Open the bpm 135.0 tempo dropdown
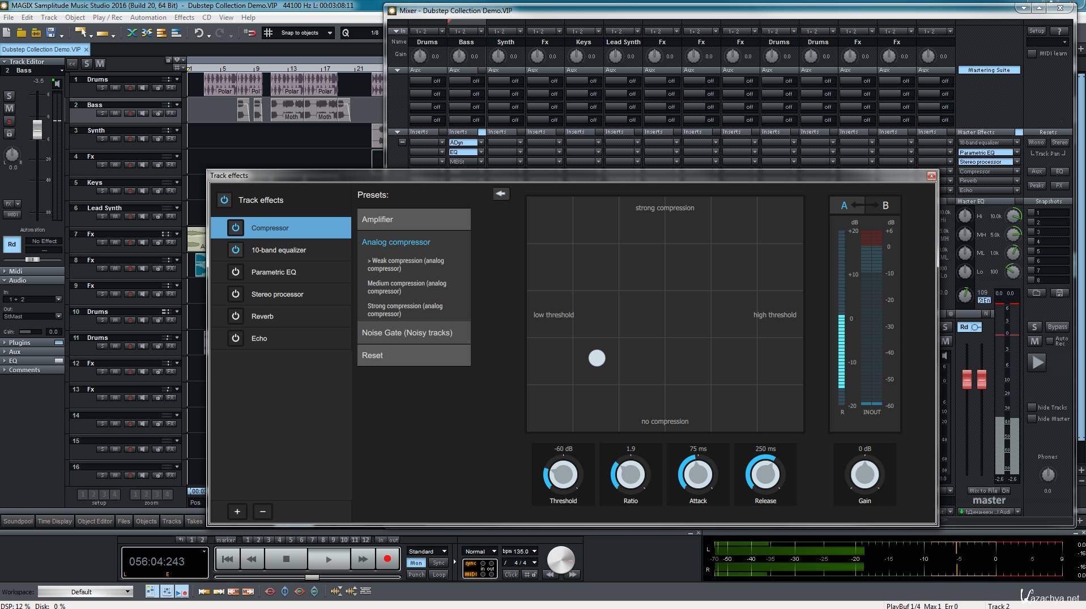The width and height of the screenshot is (1086, 609). [x=519, y=551]
